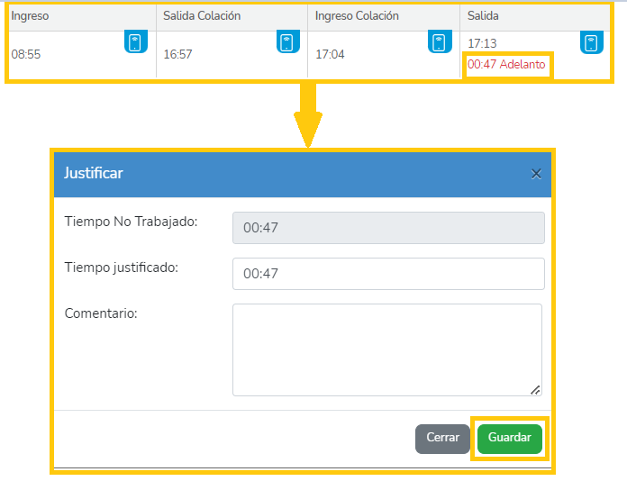627x490 pixels.
Task: Click the 17:13 Salida time value
Action: [x=482, y=43]
